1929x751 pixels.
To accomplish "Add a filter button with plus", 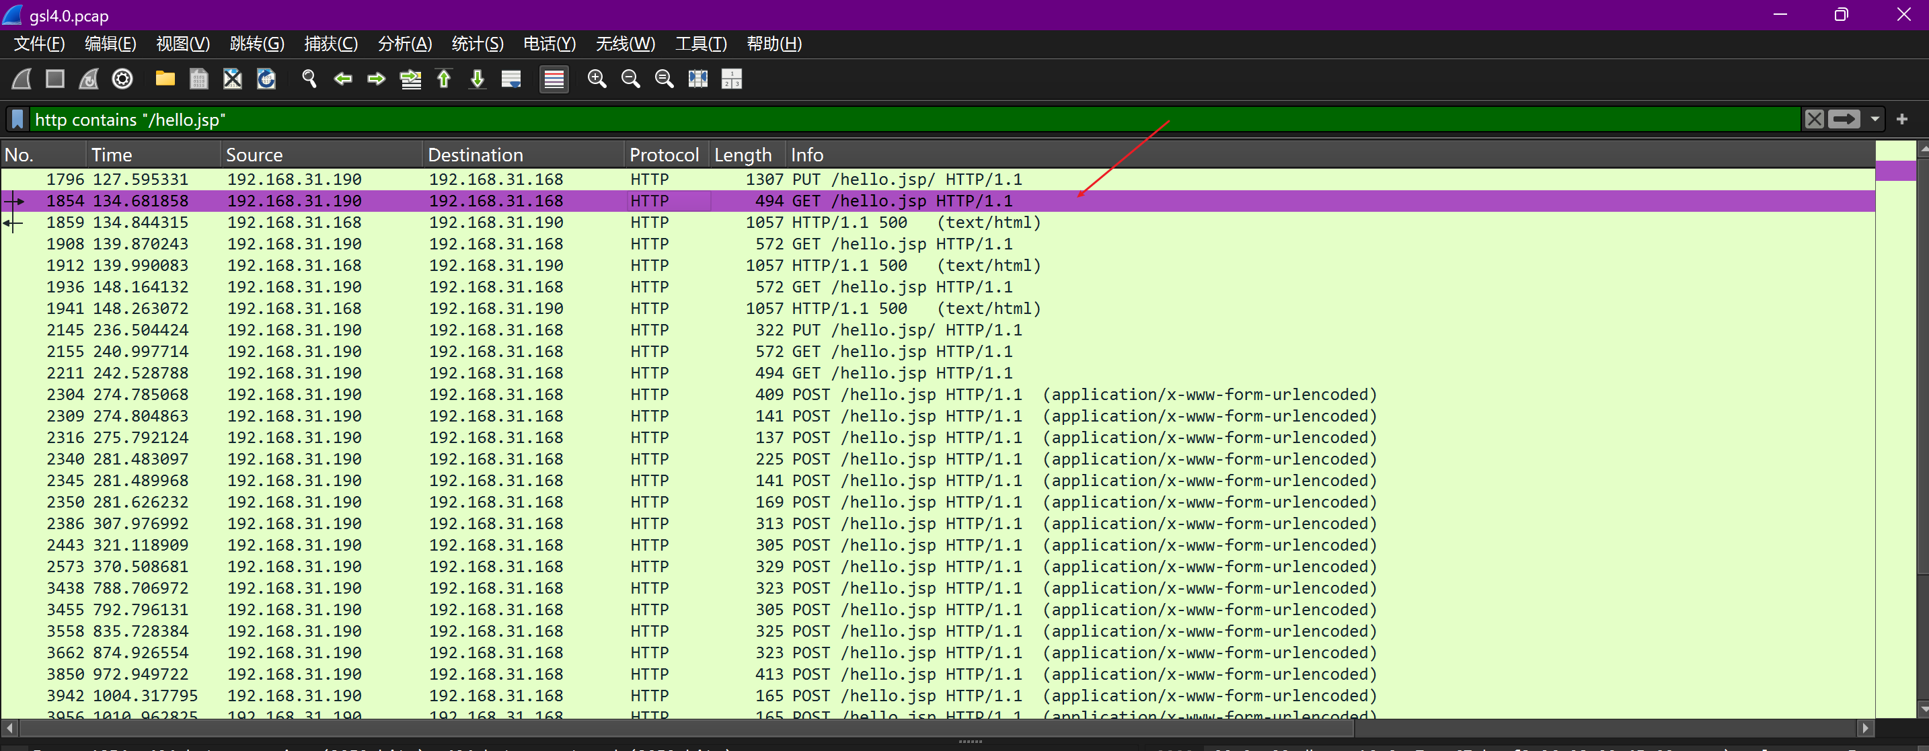I will 1901,119.
